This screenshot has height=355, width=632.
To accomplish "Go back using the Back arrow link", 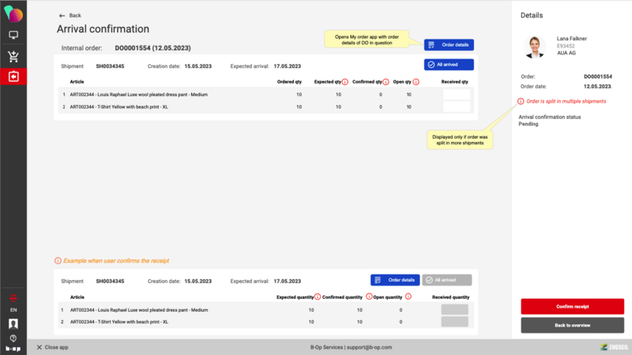I will 70,15.
